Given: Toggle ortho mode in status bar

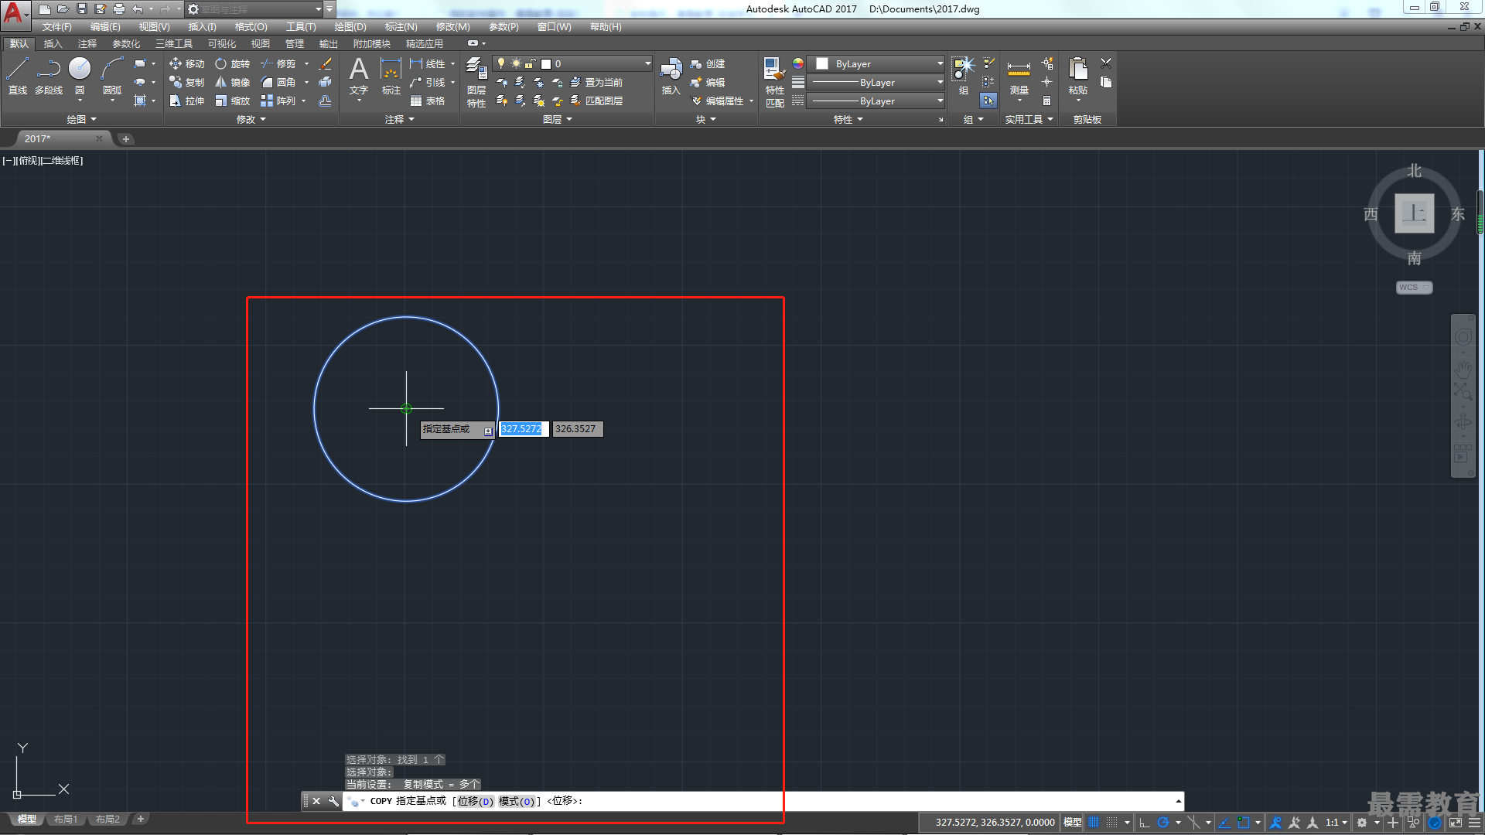Looking at the screenshot, I should coord(1145,823).
